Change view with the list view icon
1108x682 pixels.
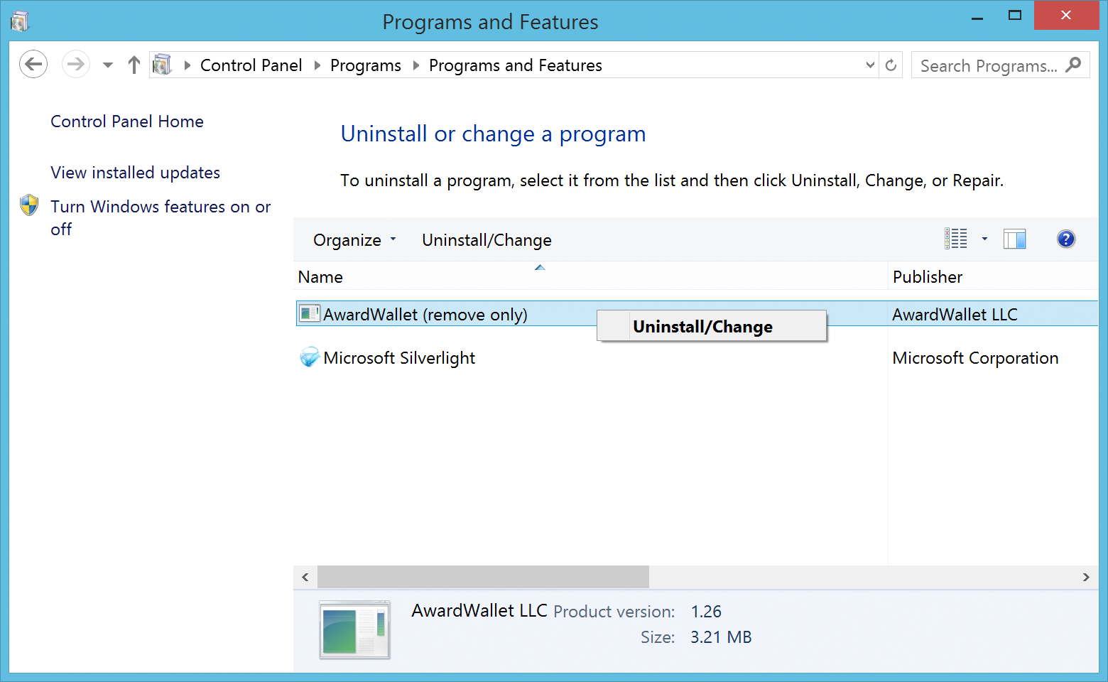tap(956, 239)
